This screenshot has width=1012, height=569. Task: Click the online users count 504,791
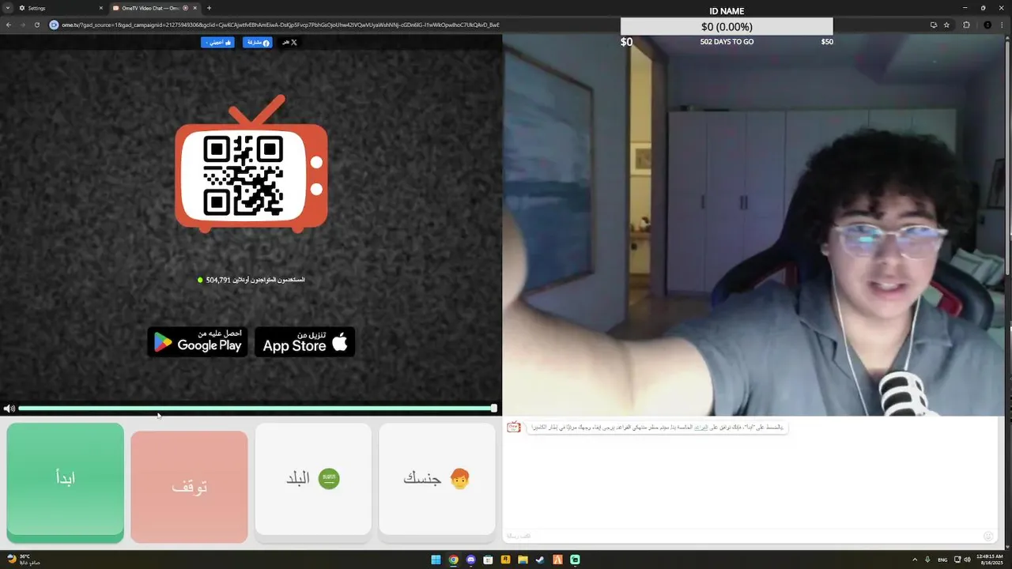(x=251, y=280)
